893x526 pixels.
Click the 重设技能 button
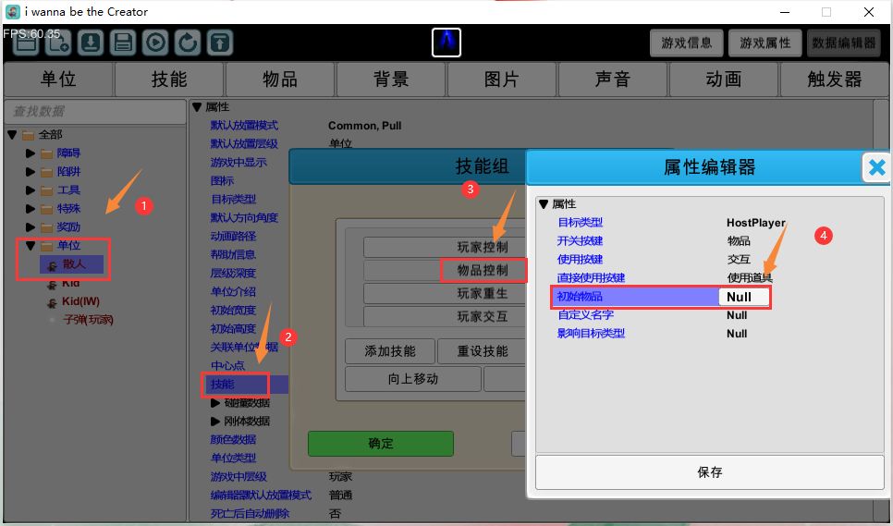482,351
